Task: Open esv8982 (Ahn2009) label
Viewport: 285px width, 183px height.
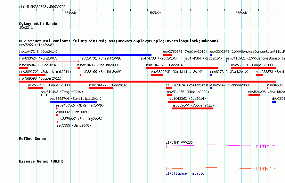Action: [x=72, y=112]
